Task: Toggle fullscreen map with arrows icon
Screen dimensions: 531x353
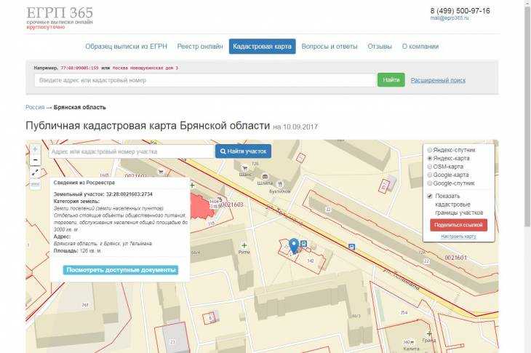Action: (35, 172)
